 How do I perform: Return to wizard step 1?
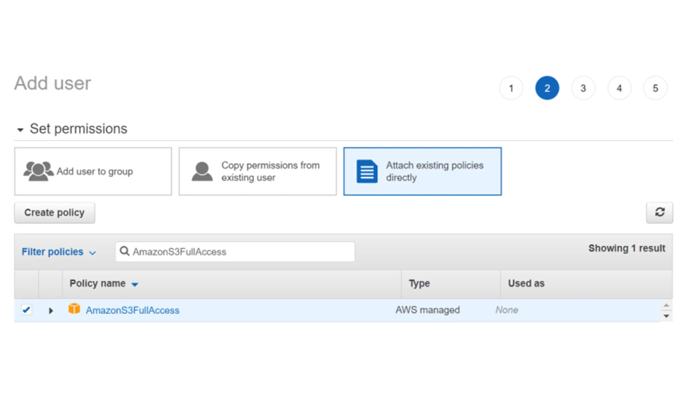pyautogui.click(x=511, y=88)
